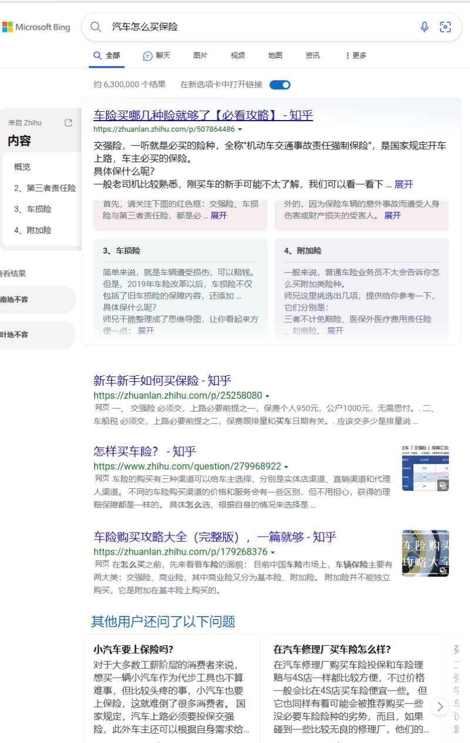Select 车损险 in the contents sidebar
The image size is (470, 743).
click(33, 209)
